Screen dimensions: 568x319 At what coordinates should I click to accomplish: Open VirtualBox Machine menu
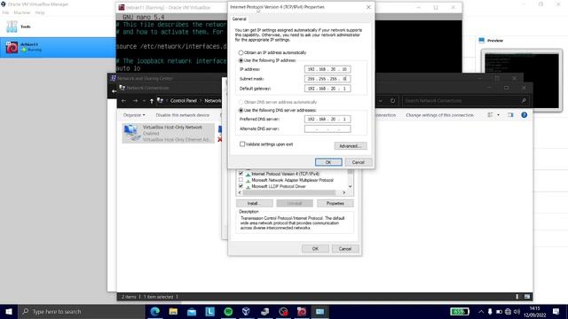(x=21, y=12)
